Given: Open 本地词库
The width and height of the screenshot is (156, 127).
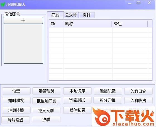Looking at the screenshot, I should point(77,91).
